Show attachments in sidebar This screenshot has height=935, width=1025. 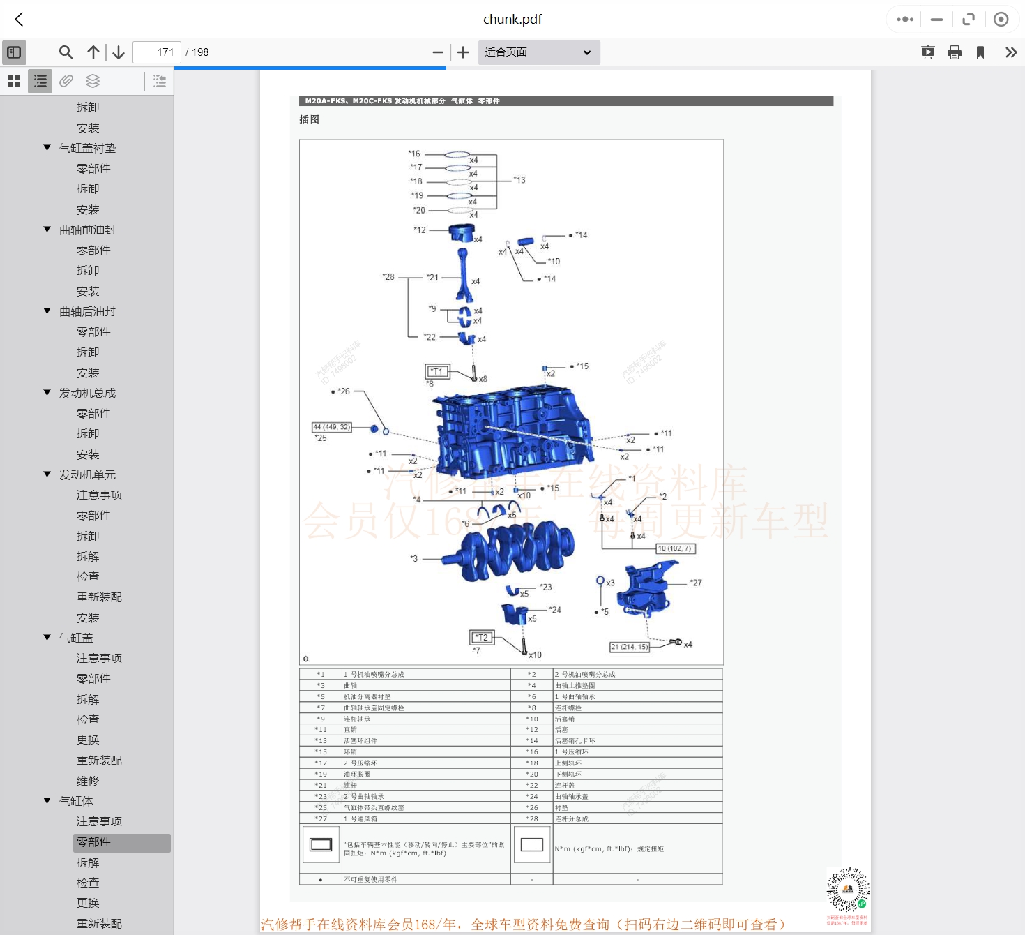[66, 81]
